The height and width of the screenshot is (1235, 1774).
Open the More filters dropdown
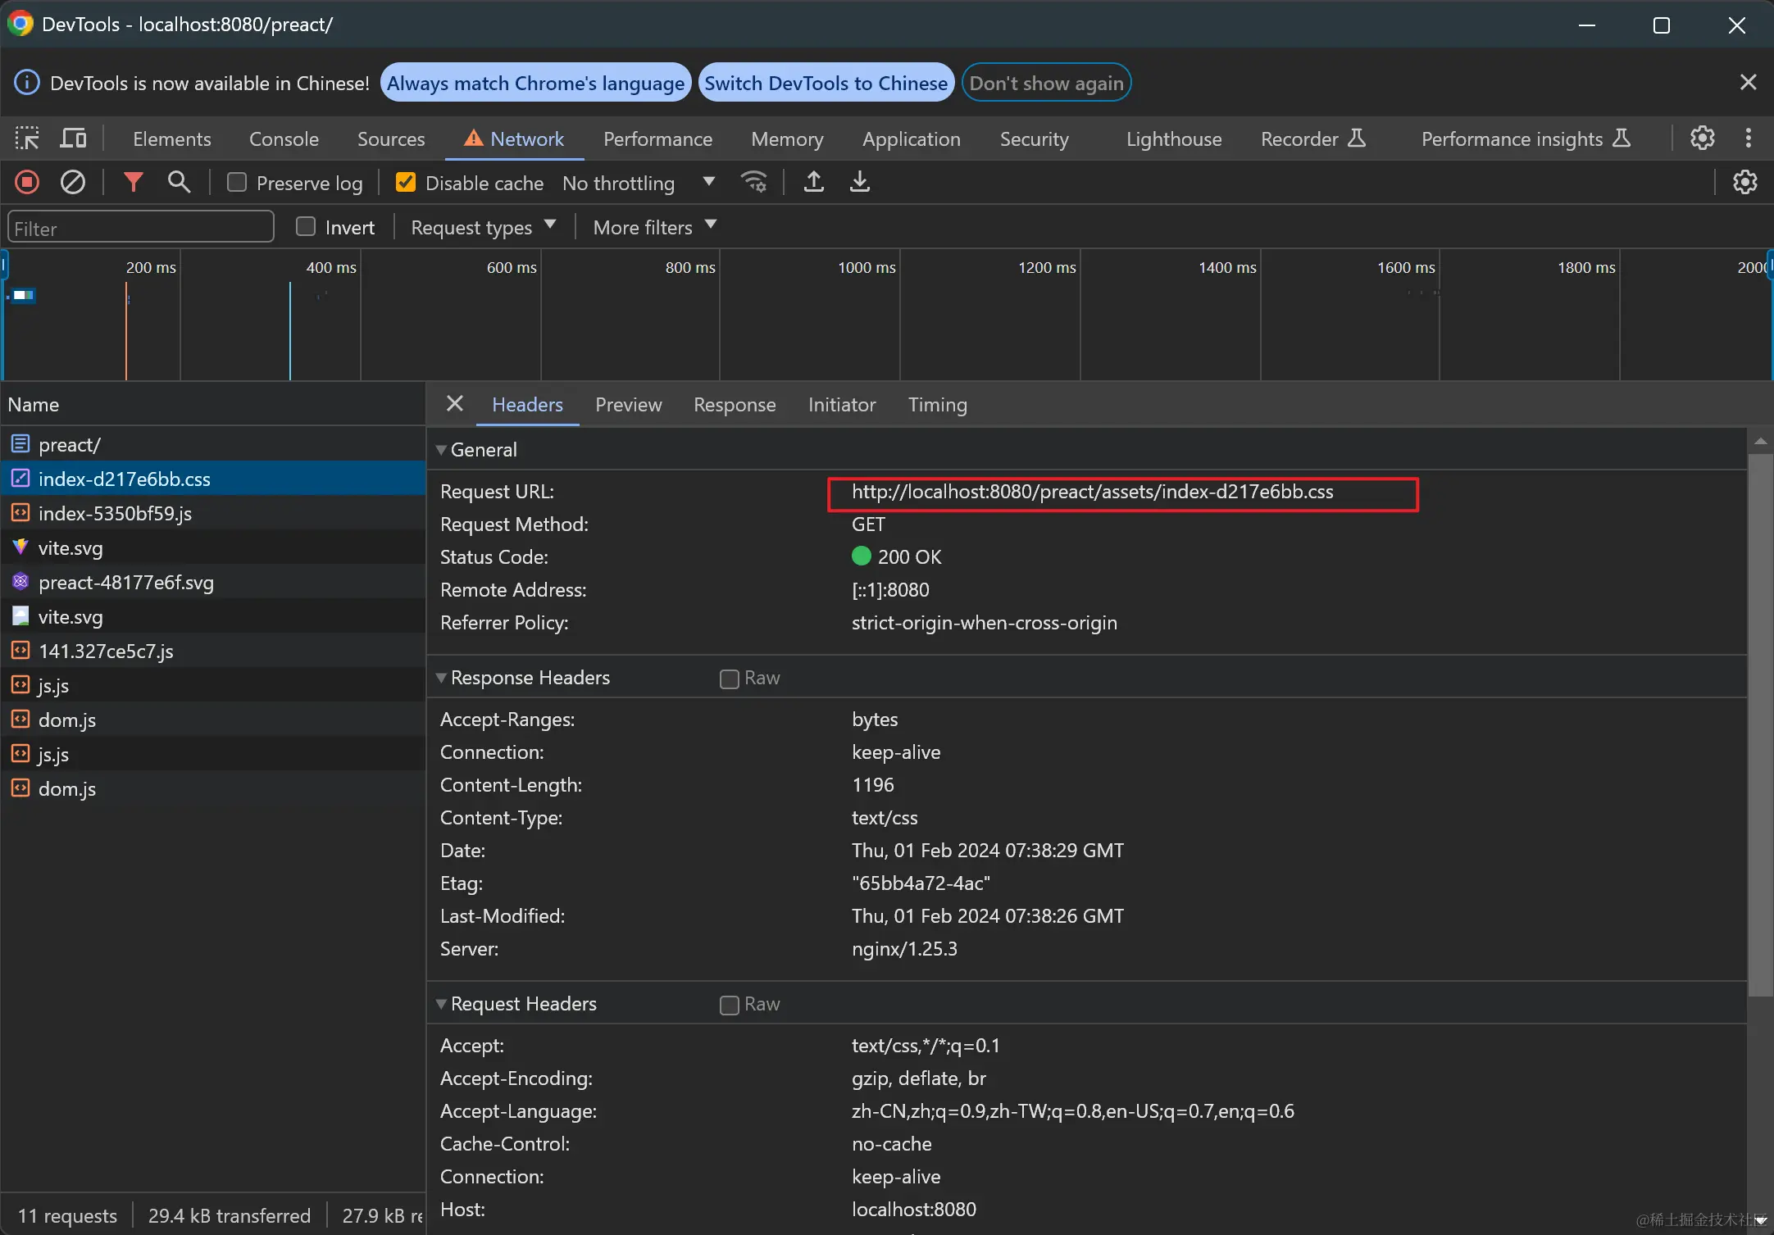(x=654, y=227)
